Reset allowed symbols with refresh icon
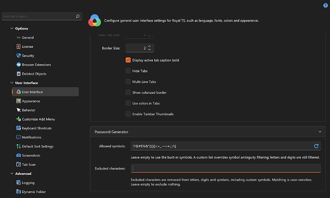The height and width of the screenshot is (198, 330). (316, 146)
